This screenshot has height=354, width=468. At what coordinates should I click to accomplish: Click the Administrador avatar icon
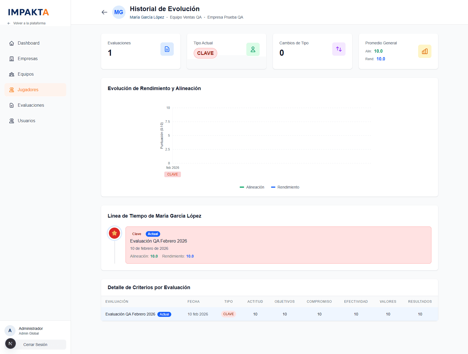tap(10, 330)
